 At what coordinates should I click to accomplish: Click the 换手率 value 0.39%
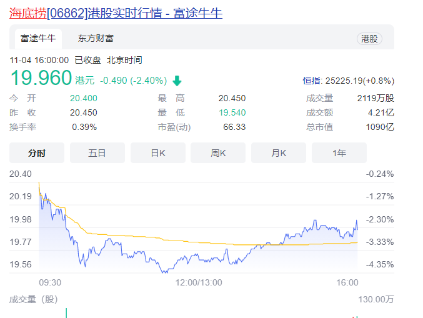click(84, 127)
